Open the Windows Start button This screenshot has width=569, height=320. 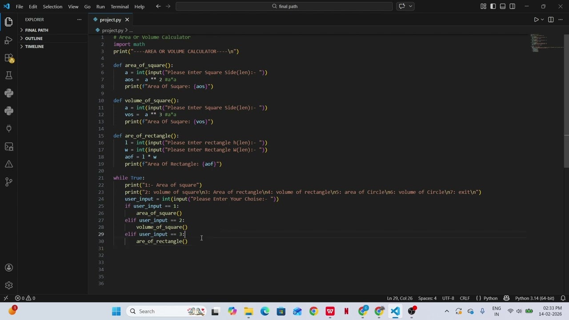click(x=116, y=311)
